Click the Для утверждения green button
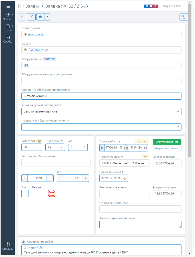Viewport: 195px width, 257px height. pyautogui.click(x=167, y=142)
